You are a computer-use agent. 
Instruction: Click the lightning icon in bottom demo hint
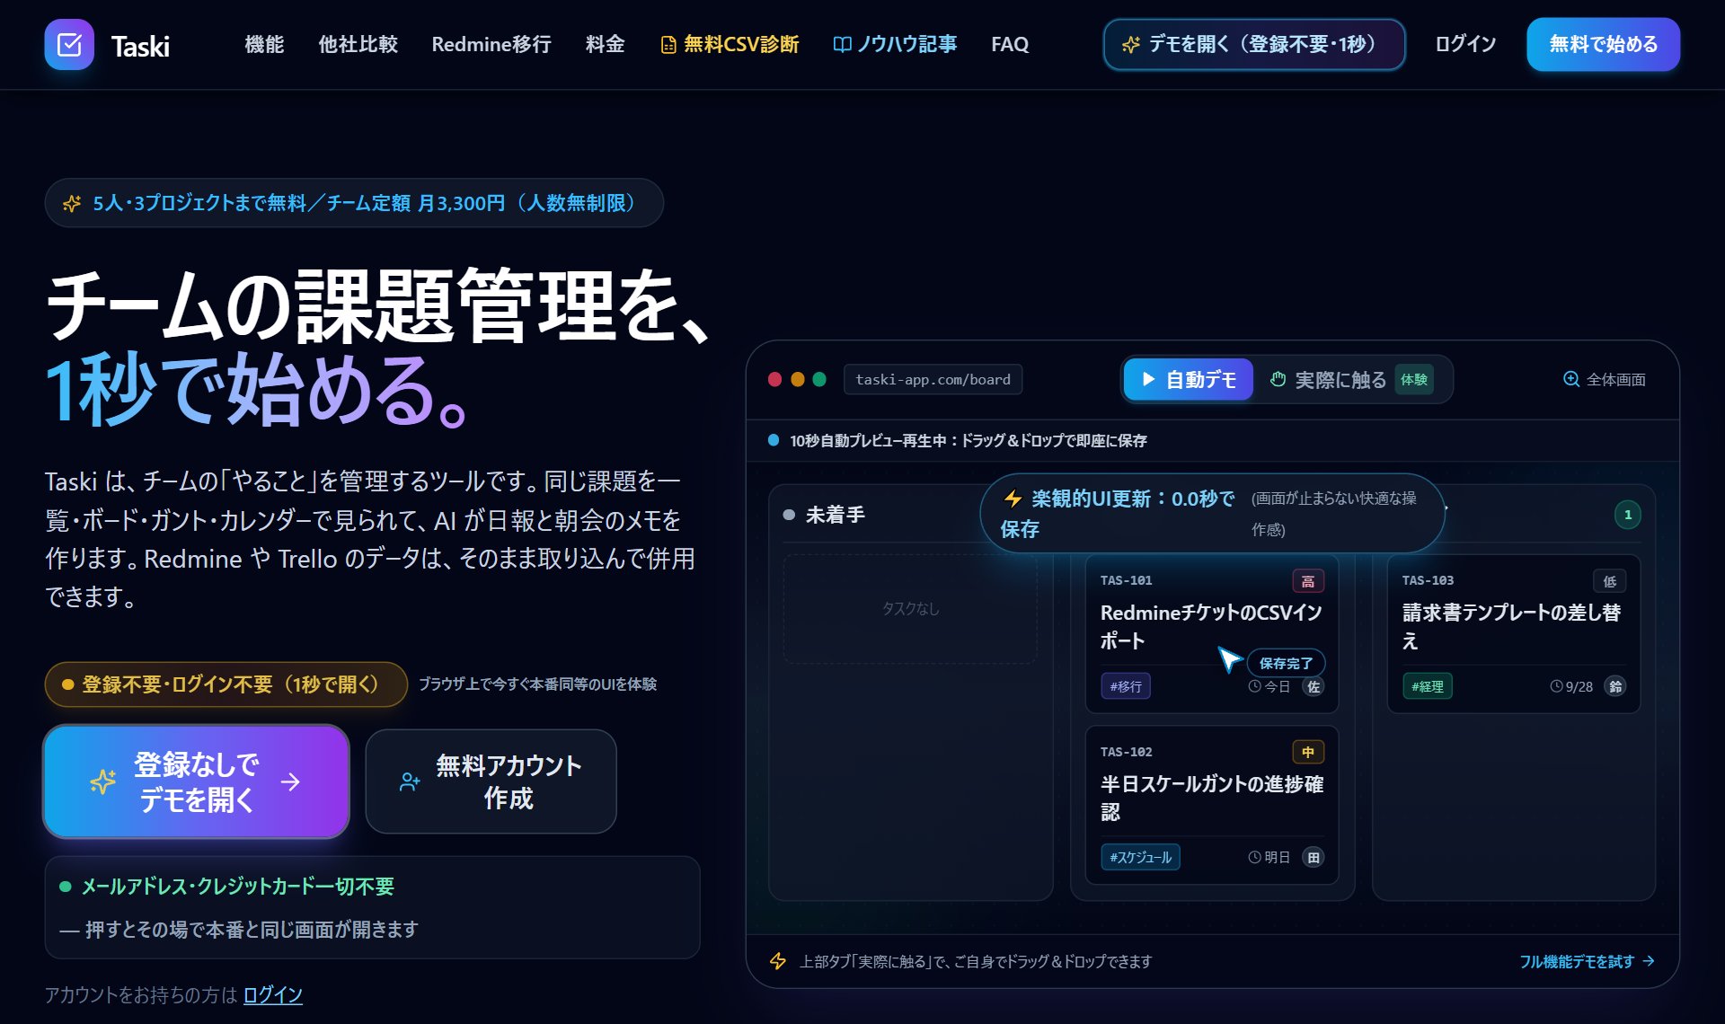tap(778, 961)
